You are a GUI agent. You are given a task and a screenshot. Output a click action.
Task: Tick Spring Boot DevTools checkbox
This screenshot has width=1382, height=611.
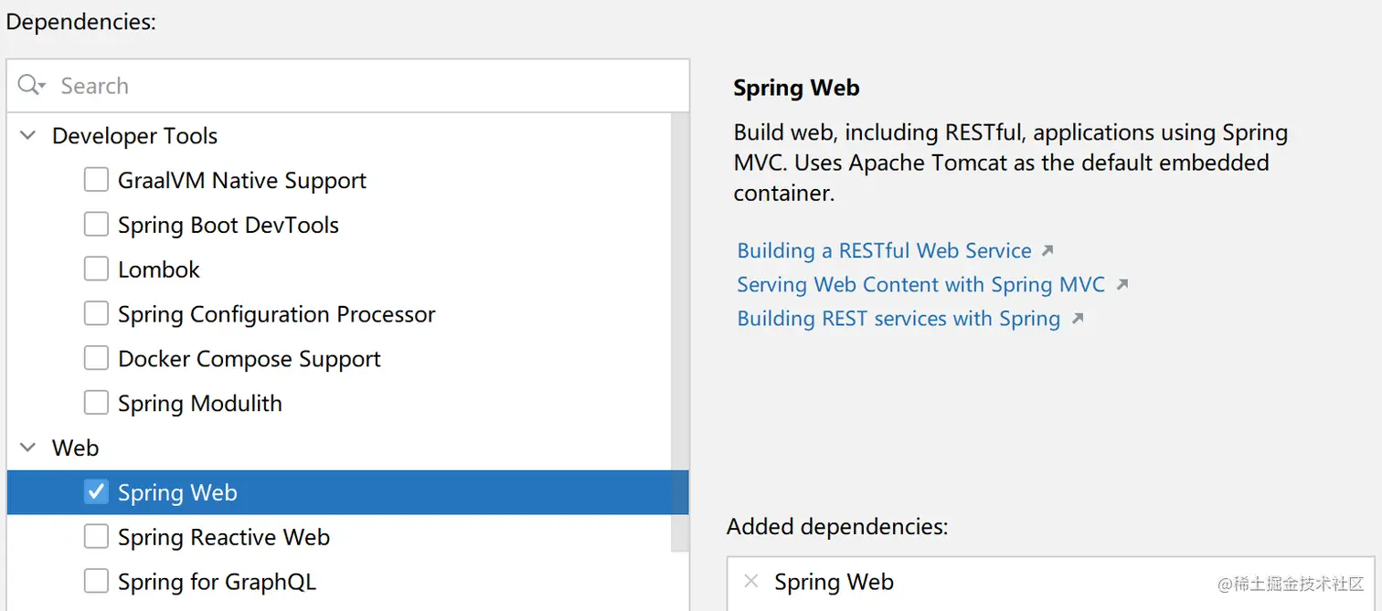pyautogui.click(x=96, y=225)
